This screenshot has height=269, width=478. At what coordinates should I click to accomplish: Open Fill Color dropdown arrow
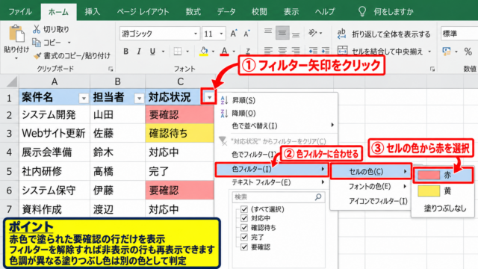[x=213, y=52]
